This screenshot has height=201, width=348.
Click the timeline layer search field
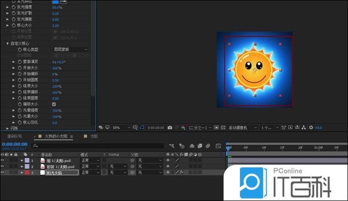99,146
